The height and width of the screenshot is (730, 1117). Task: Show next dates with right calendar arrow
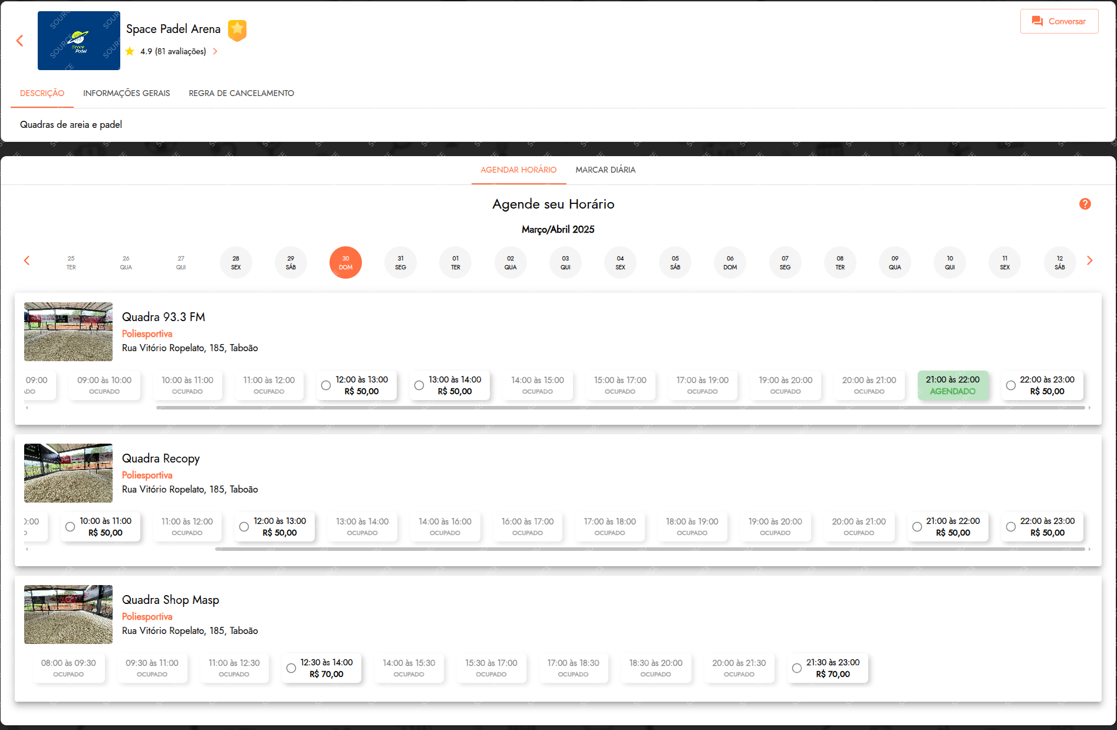tap(1089, 260)
